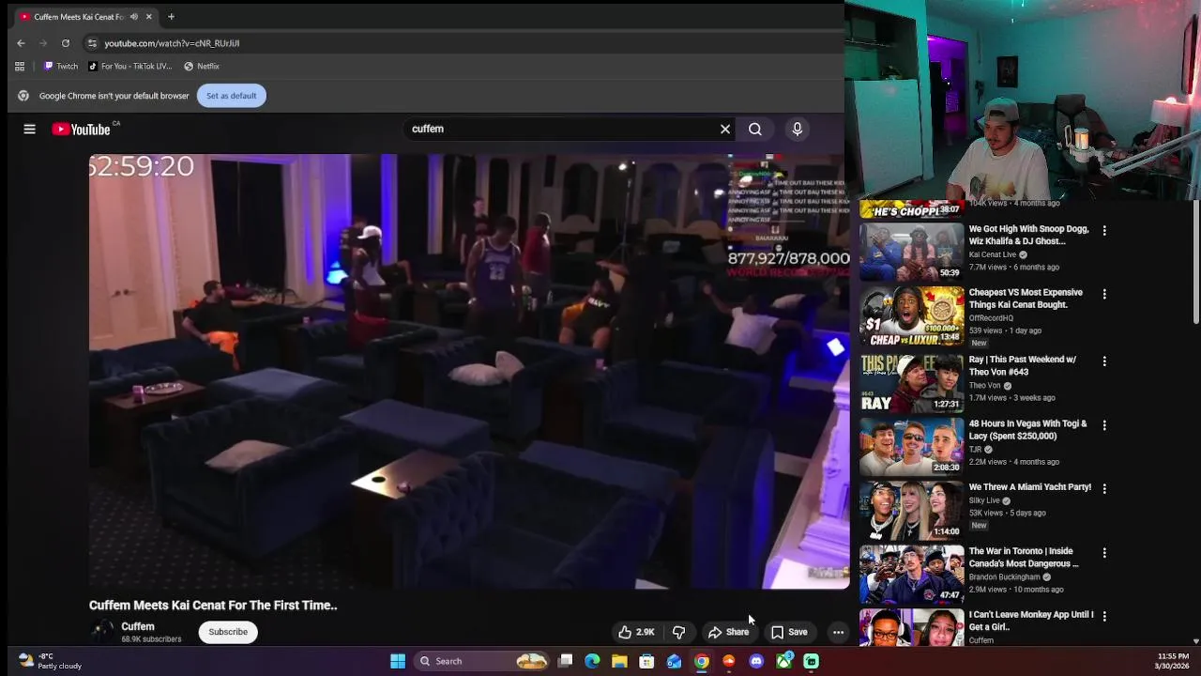Open the Netflix bookmark
Viewport: 1201px width, 676px height.
click(202, 67)
